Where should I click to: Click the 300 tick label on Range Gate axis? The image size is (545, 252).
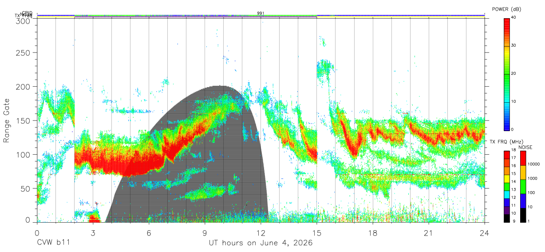[24, 21]
